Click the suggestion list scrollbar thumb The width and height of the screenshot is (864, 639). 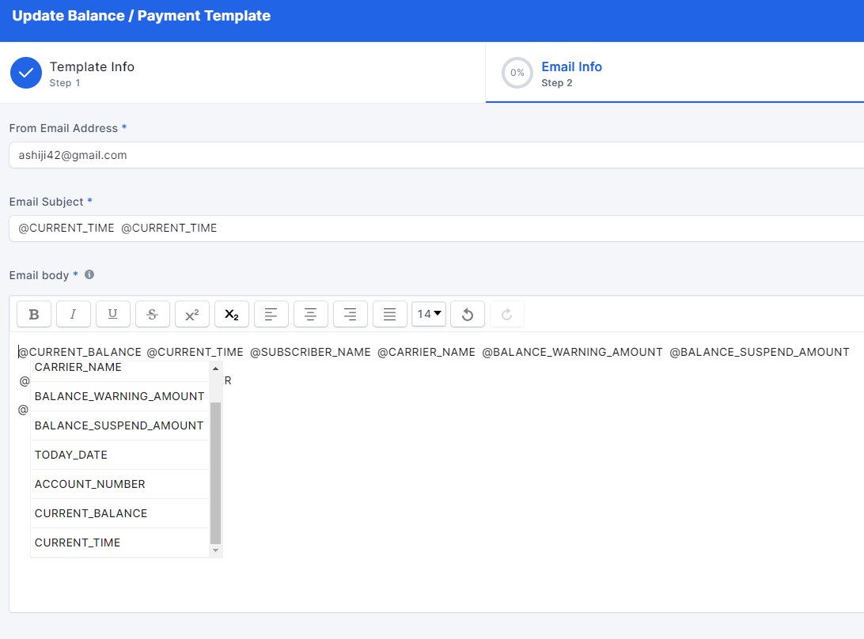(x=215, y=473)
